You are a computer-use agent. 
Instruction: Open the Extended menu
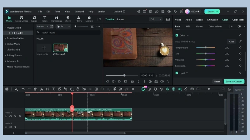pyautogui.click(x=79, y=12)
